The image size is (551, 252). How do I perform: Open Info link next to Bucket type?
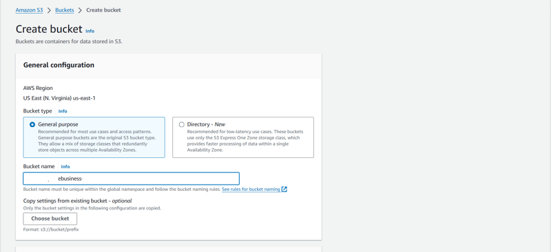(x=63, y=111)
